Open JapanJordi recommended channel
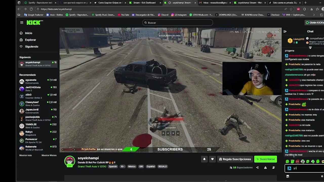 point(38,111)
